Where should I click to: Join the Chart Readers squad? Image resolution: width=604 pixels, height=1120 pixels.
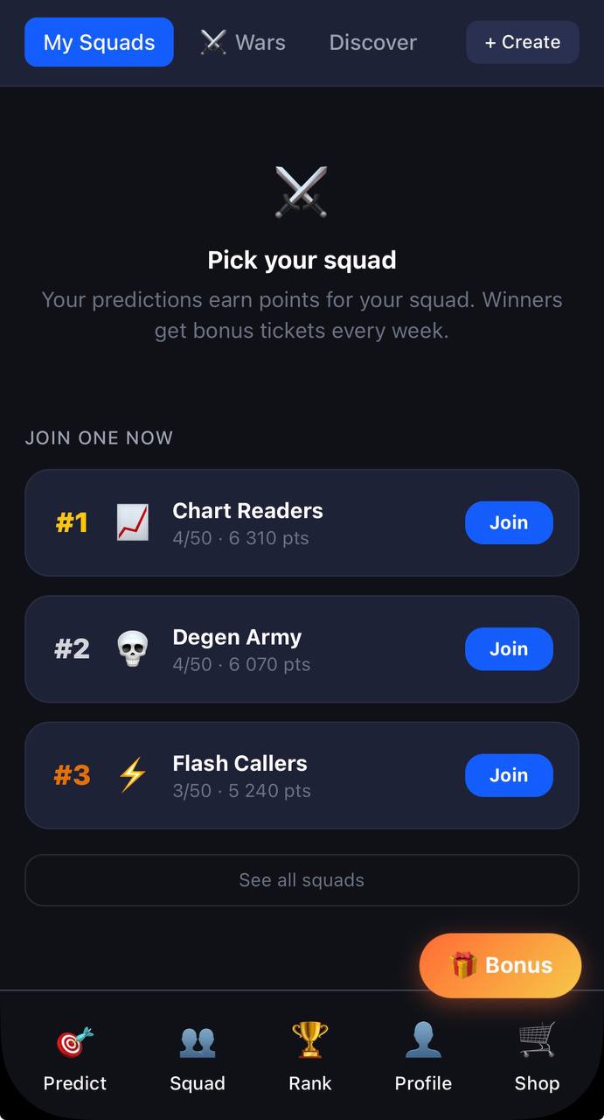click(x=509, y=522)
